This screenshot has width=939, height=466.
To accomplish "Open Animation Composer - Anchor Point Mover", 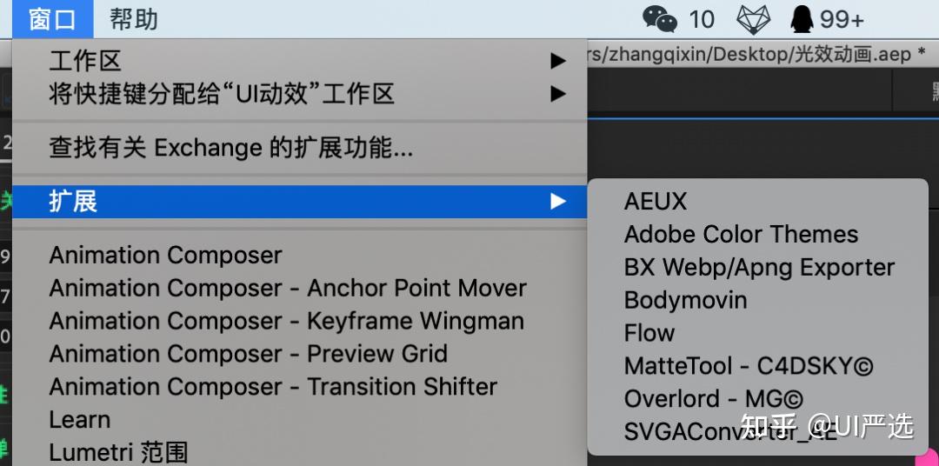I will coord(288,289).
